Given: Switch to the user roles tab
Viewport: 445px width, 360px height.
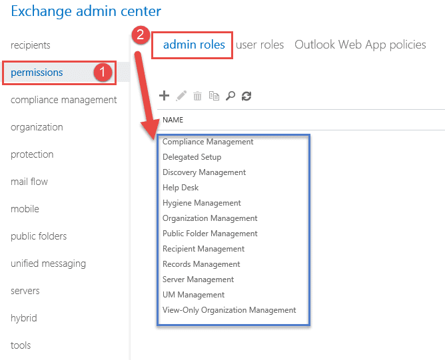Looking at the screenshot, I should [260, 45].
